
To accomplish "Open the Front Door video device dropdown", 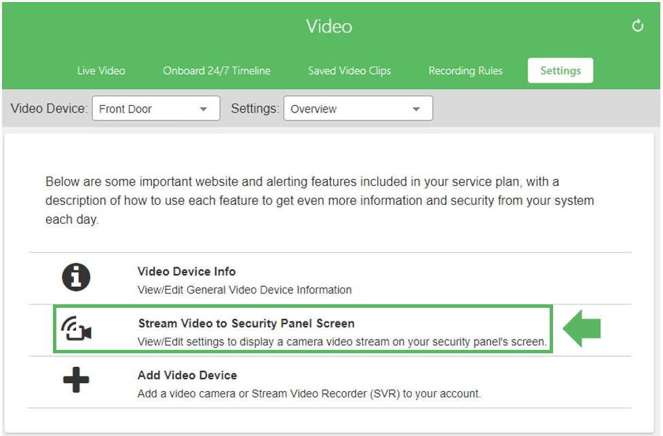I will (x=156, y=108).
